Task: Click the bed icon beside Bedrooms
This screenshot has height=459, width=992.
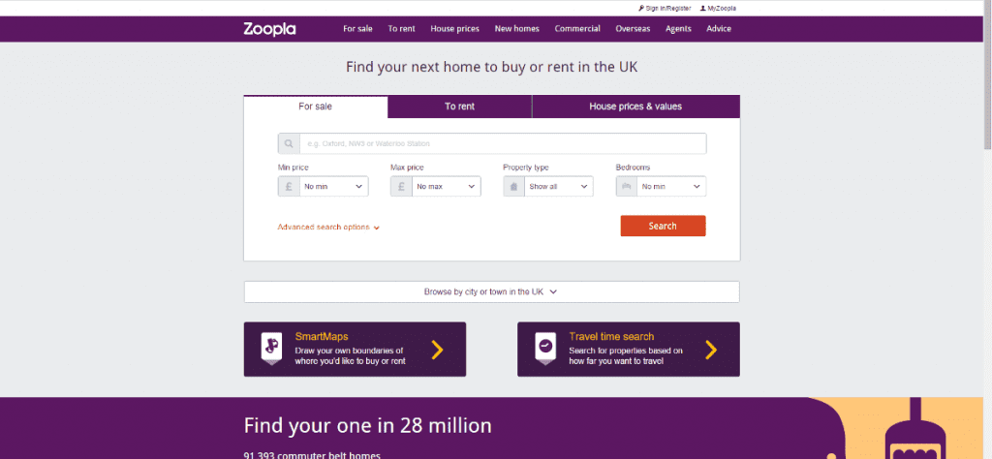Action: coord(627,187)
